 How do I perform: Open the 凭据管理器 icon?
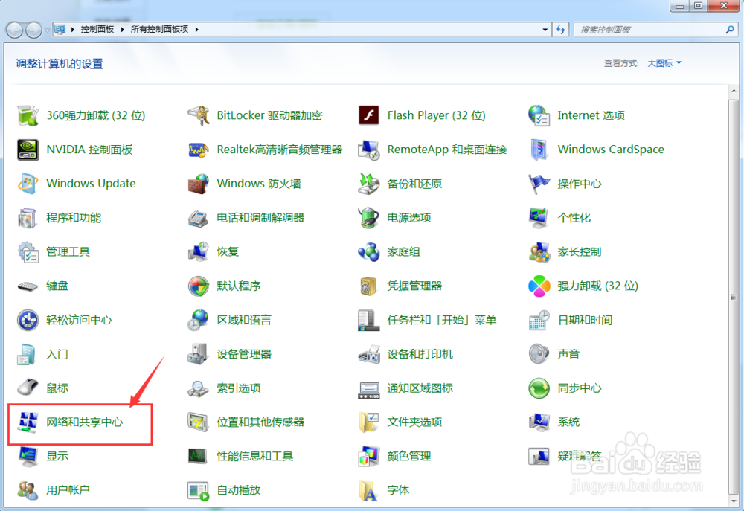point(369,286)
